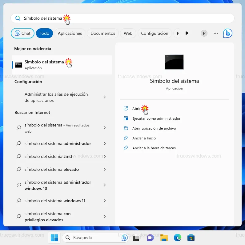The image size is (245, 245).
Task: Click Abrir to launch Command Prompt
Action: pos(136,109)
